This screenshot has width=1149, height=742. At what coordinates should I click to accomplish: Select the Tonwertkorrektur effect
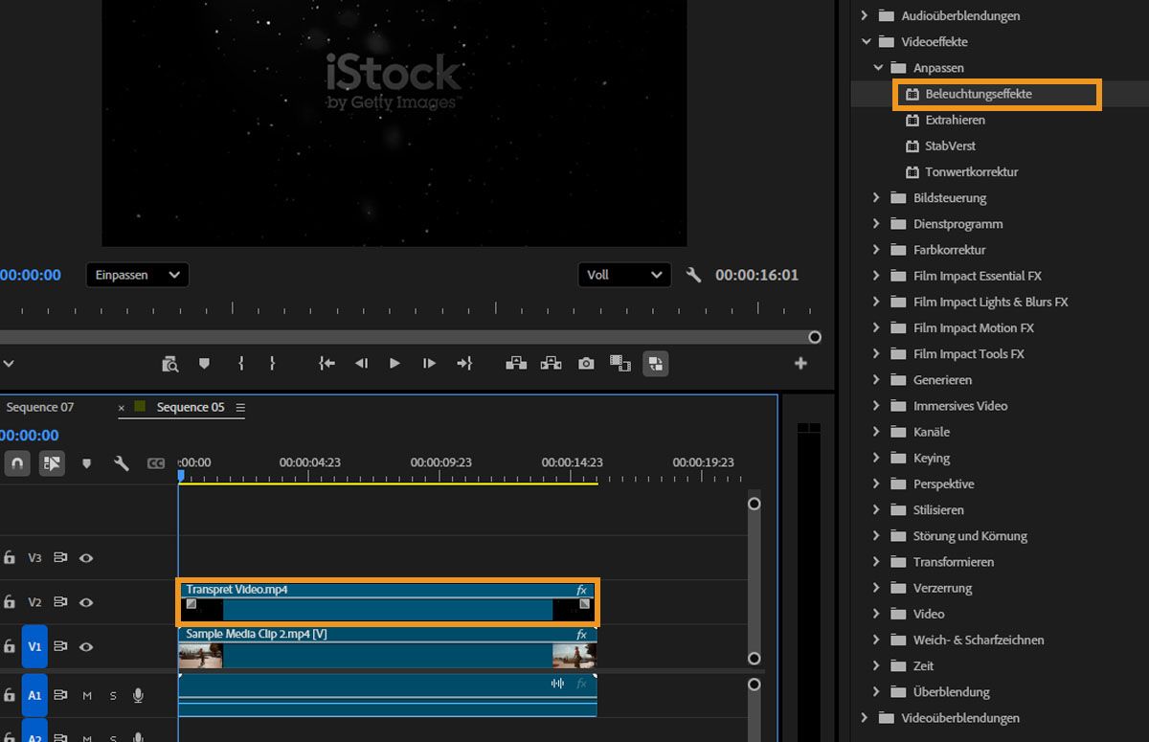[x=971, y=172]
